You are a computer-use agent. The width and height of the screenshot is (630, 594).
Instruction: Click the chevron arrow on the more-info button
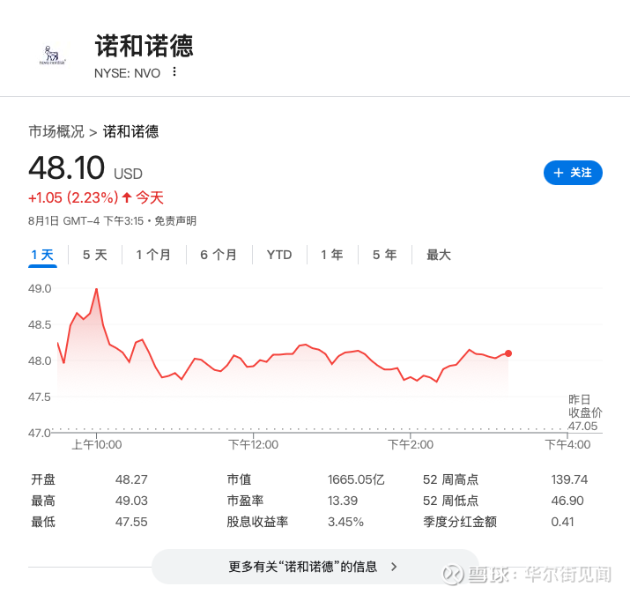pyautogui.click(x=394, y=567)
